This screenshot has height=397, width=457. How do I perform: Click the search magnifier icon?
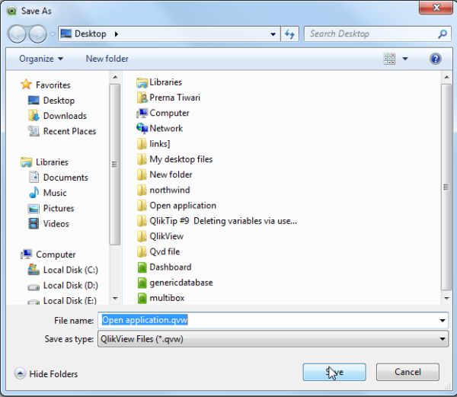point(442,34)
